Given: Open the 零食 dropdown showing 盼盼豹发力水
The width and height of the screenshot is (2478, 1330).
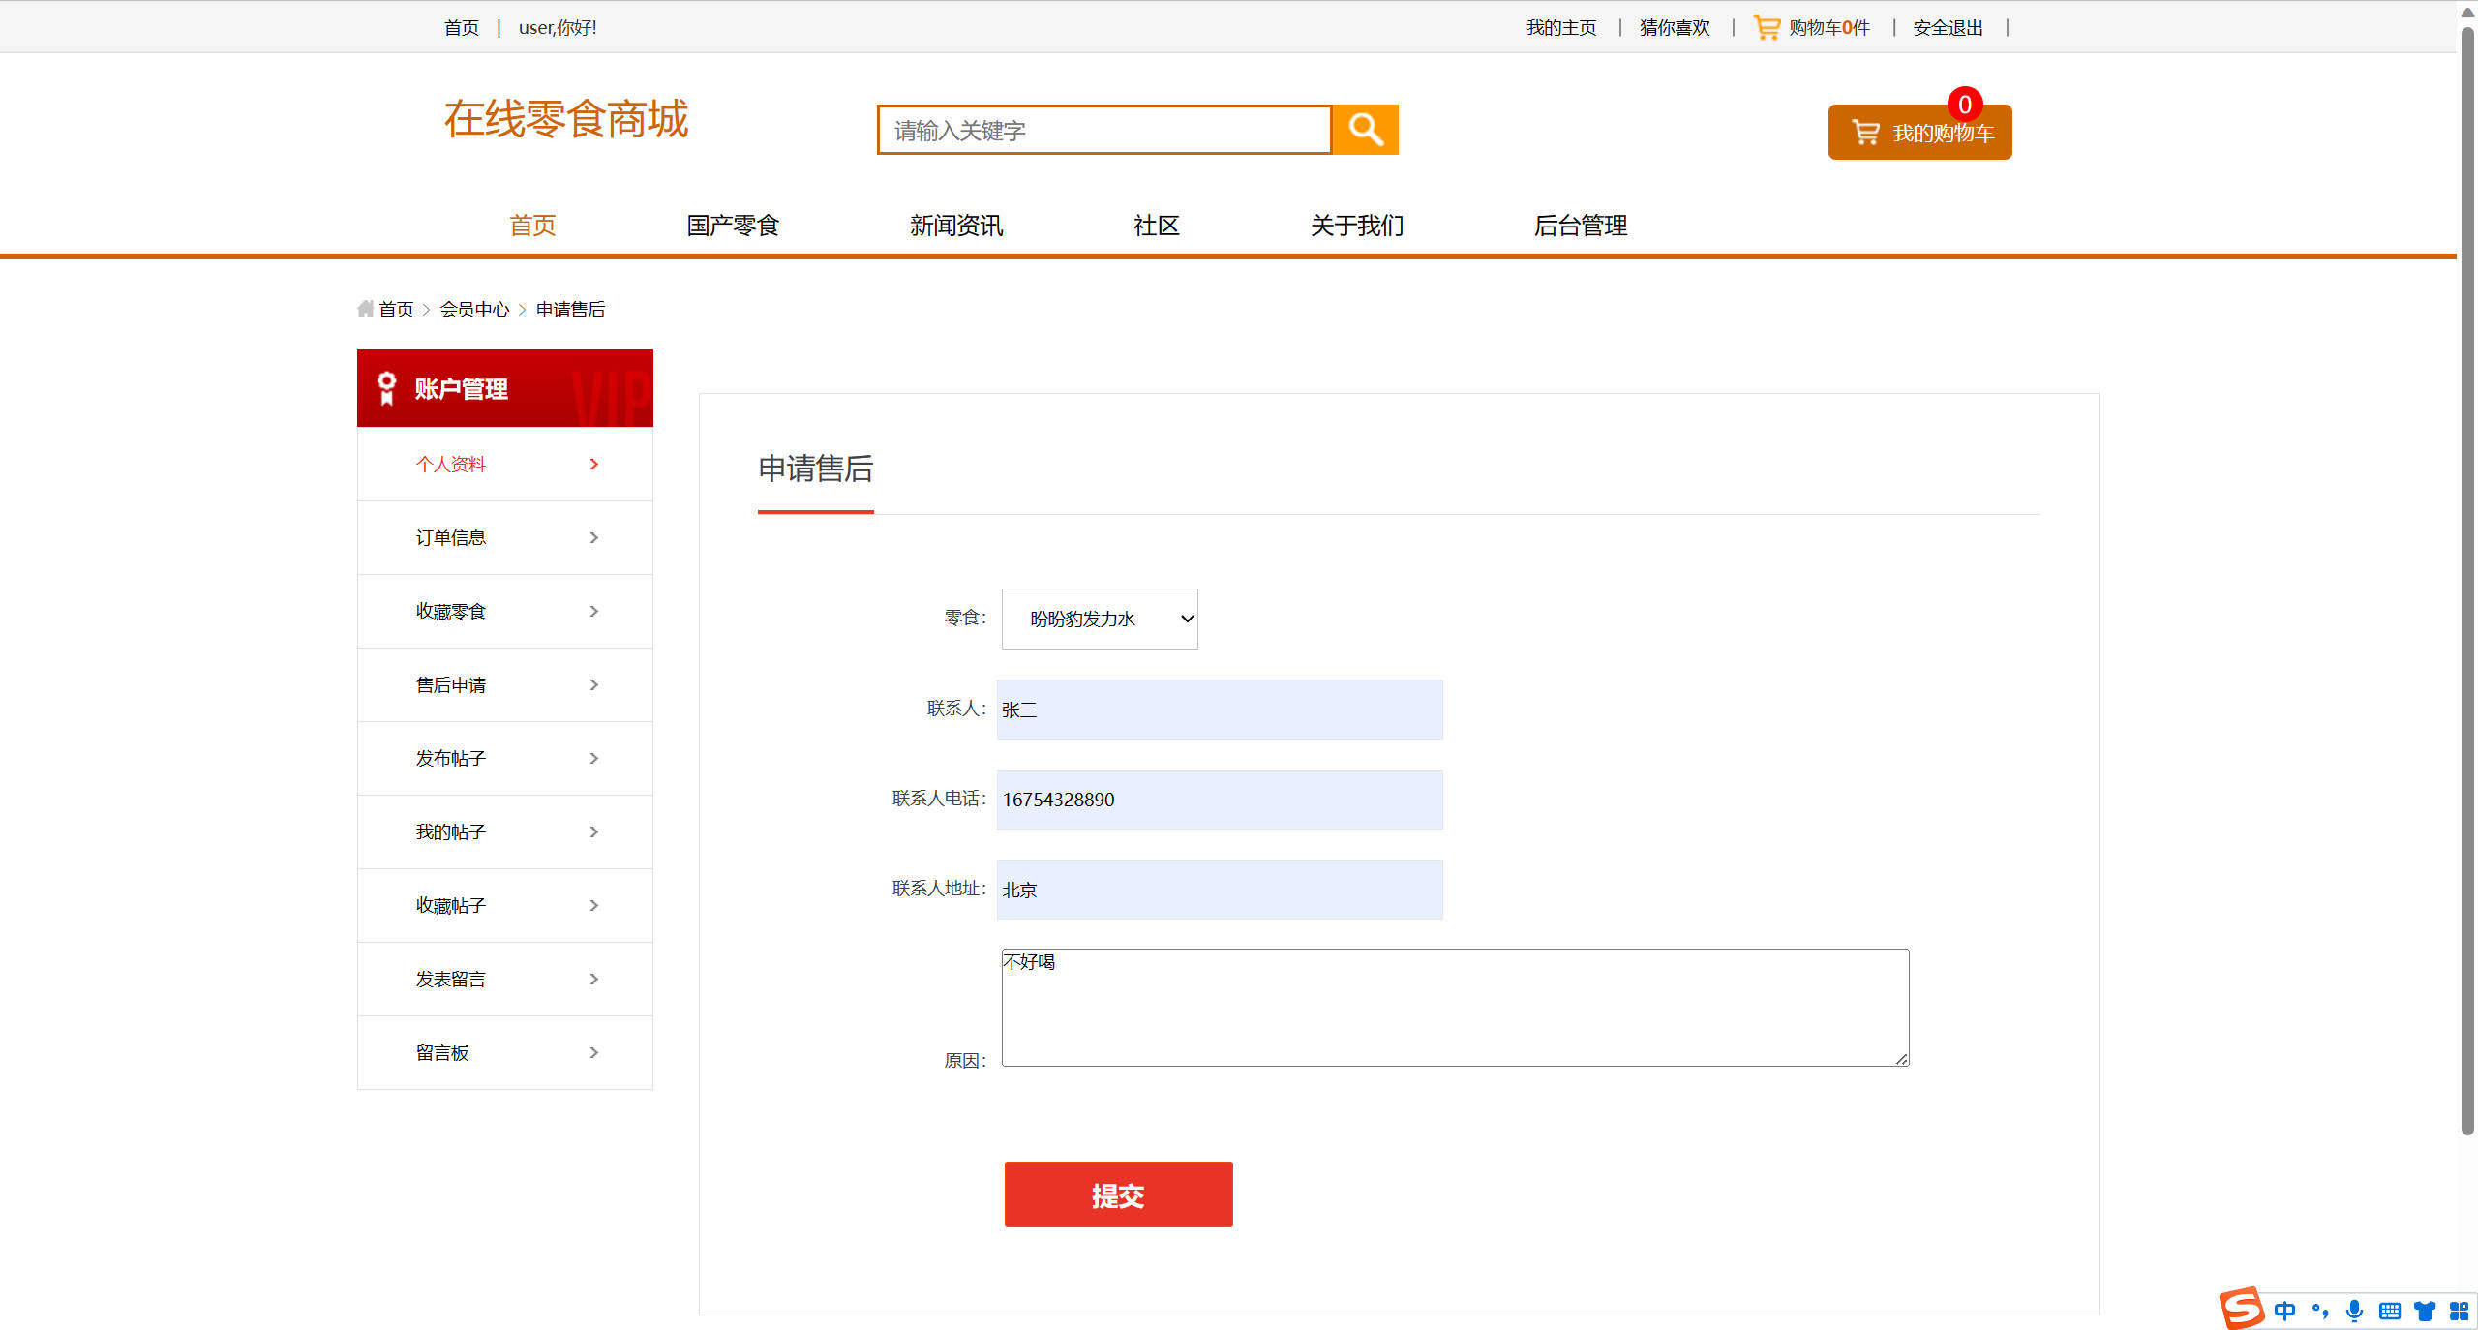Looking at the screenshot, I should click(1099, 619).
